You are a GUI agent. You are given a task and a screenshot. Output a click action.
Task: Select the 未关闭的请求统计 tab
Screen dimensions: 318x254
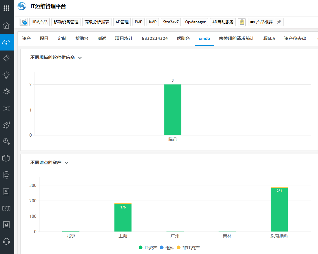[236, 39]
